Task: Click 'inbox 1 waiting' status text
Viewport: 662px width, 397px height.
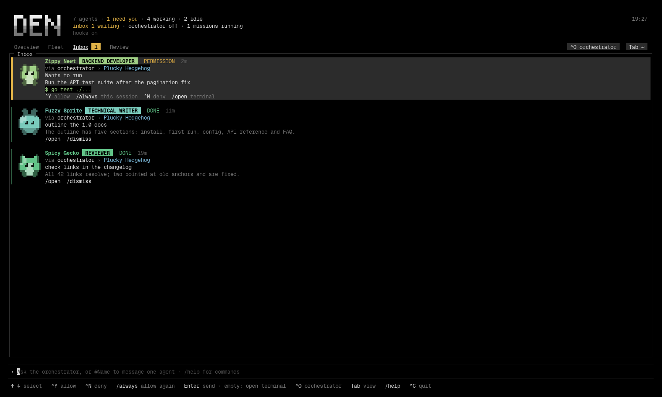Action: [x=96, y=26]
